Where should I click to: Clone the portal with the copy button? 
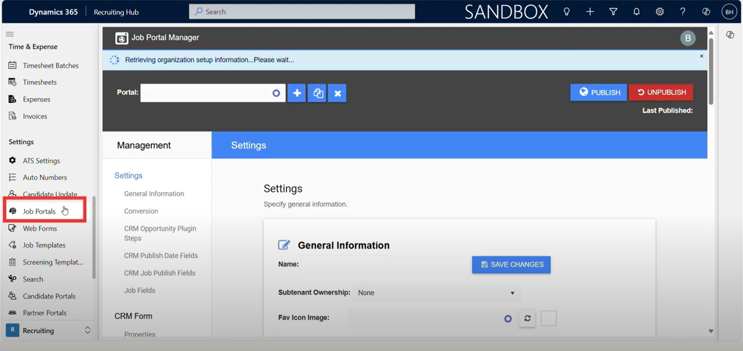click(x=317, y=93)
